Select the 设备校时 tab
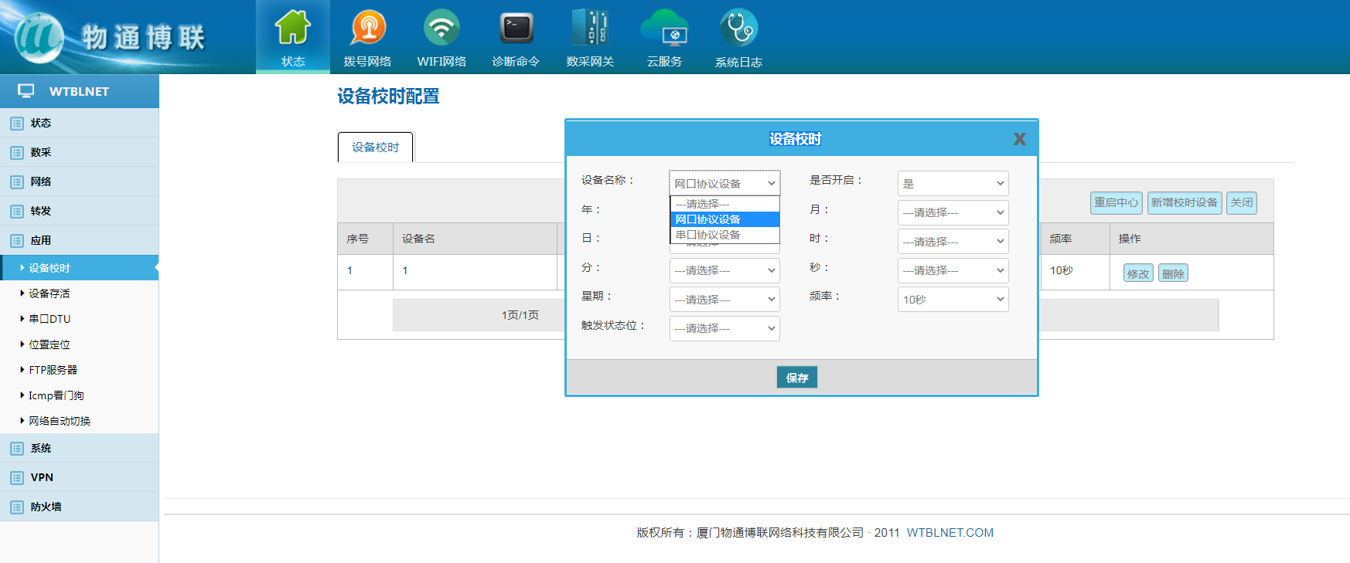Screen dimensions: 1350x563 (x=376, y=148)
